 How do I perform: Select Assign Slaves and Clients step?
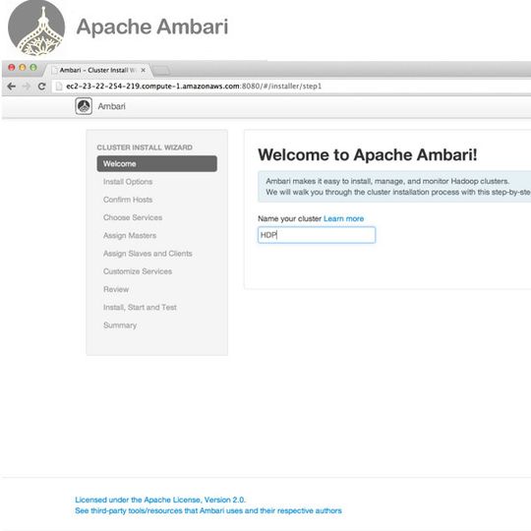pos(147,254)
